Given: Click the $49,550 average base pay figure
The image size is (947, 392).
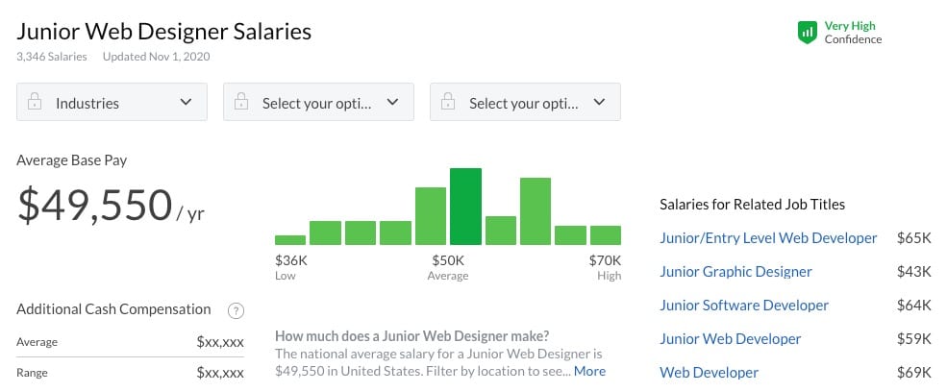Looking at the screenshot, I should 94,205.
